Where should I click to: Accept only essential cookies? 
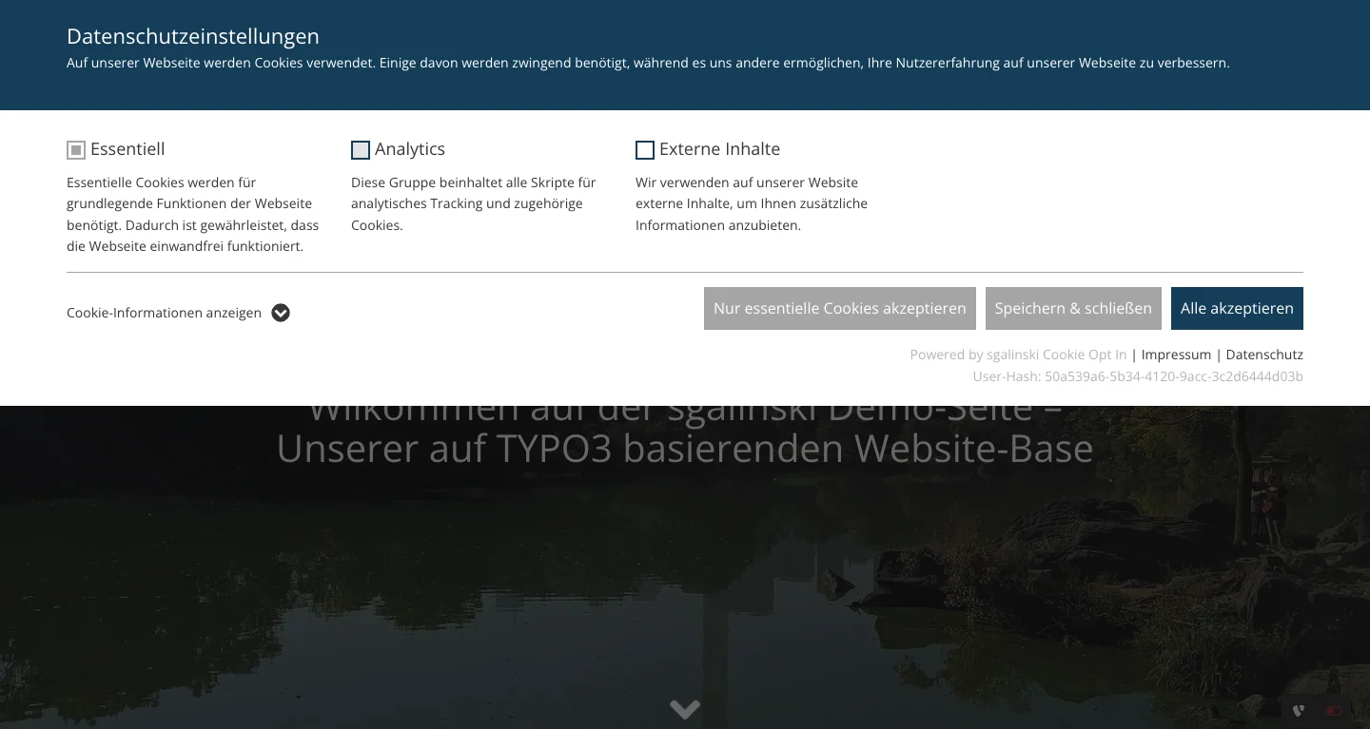click(x=839, y=308)
